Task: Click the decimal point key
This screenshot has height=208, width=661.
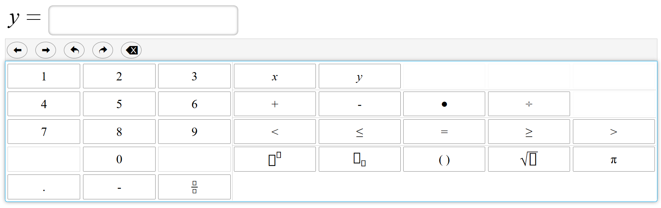Action: click(44, 187)
